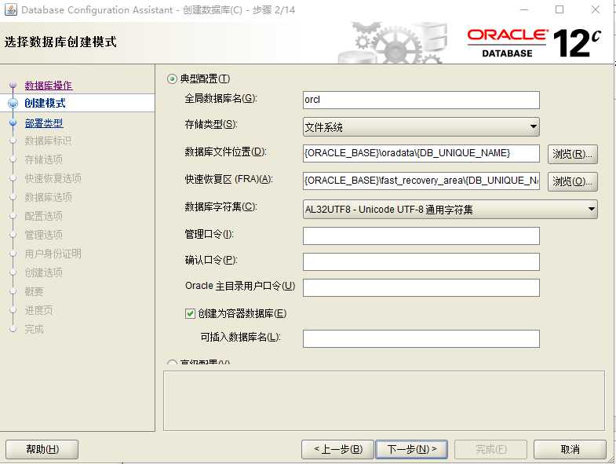Image resolution: width=616 pixels, height=464 pixels.
Task: Click 浏览(O) for fast recovery area
Action: tap(573, 181)
